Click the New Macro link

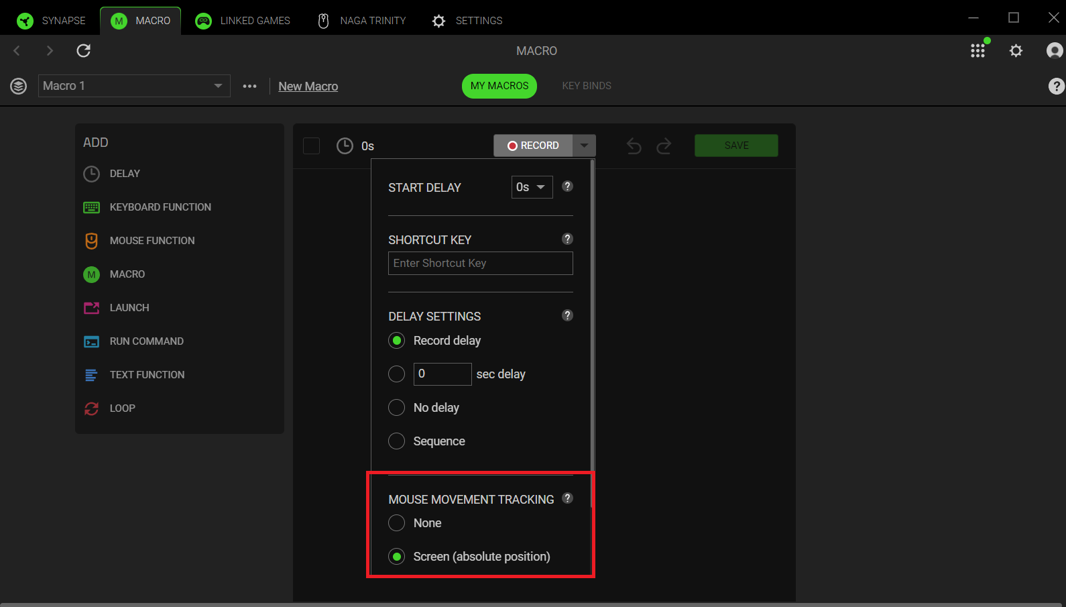(308, 87)
